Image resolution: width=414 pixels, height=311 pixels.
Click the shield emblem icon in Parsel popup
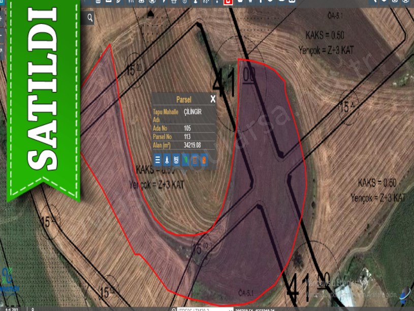pyautogui.click(x=176, y=161)
